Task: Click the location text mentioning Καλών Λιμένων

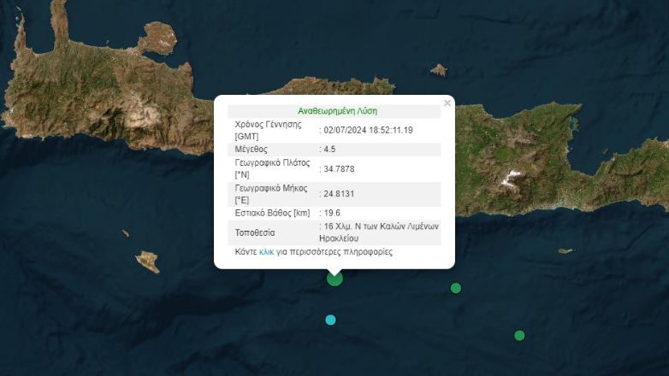Action: click(379, 232)
